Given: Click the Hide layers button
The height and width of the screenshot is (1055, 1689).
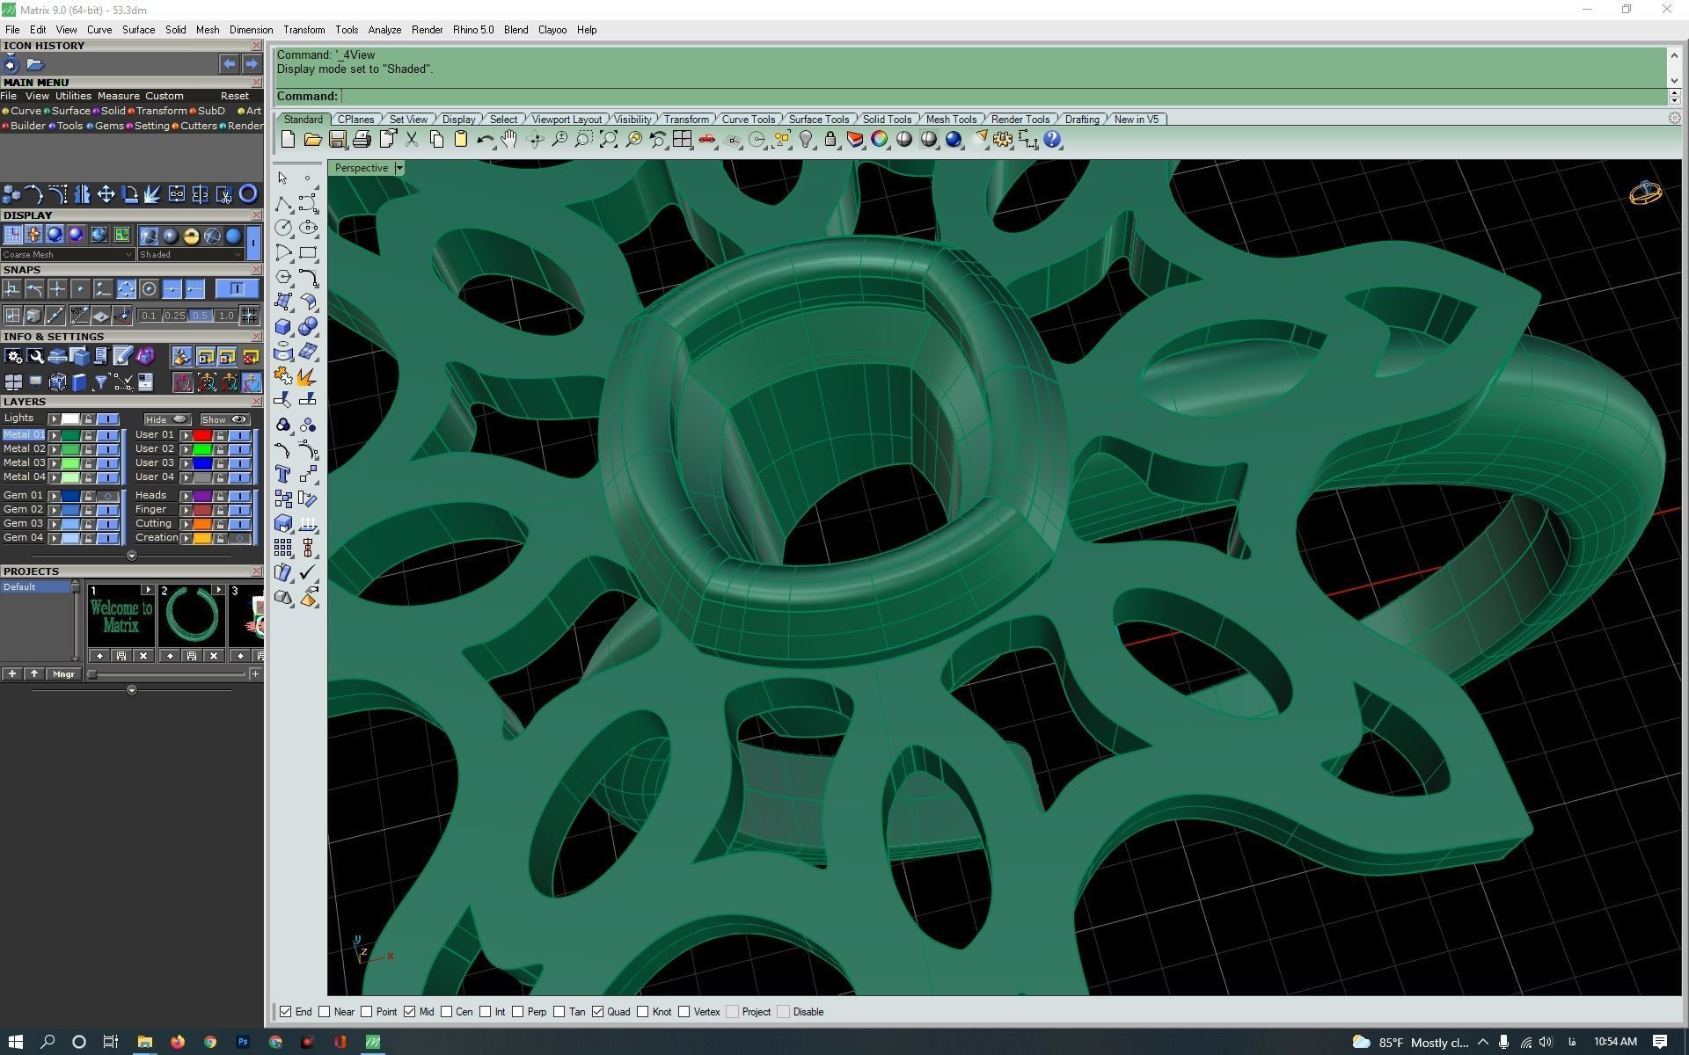Looking at the screenshot, I should [167, 419].
